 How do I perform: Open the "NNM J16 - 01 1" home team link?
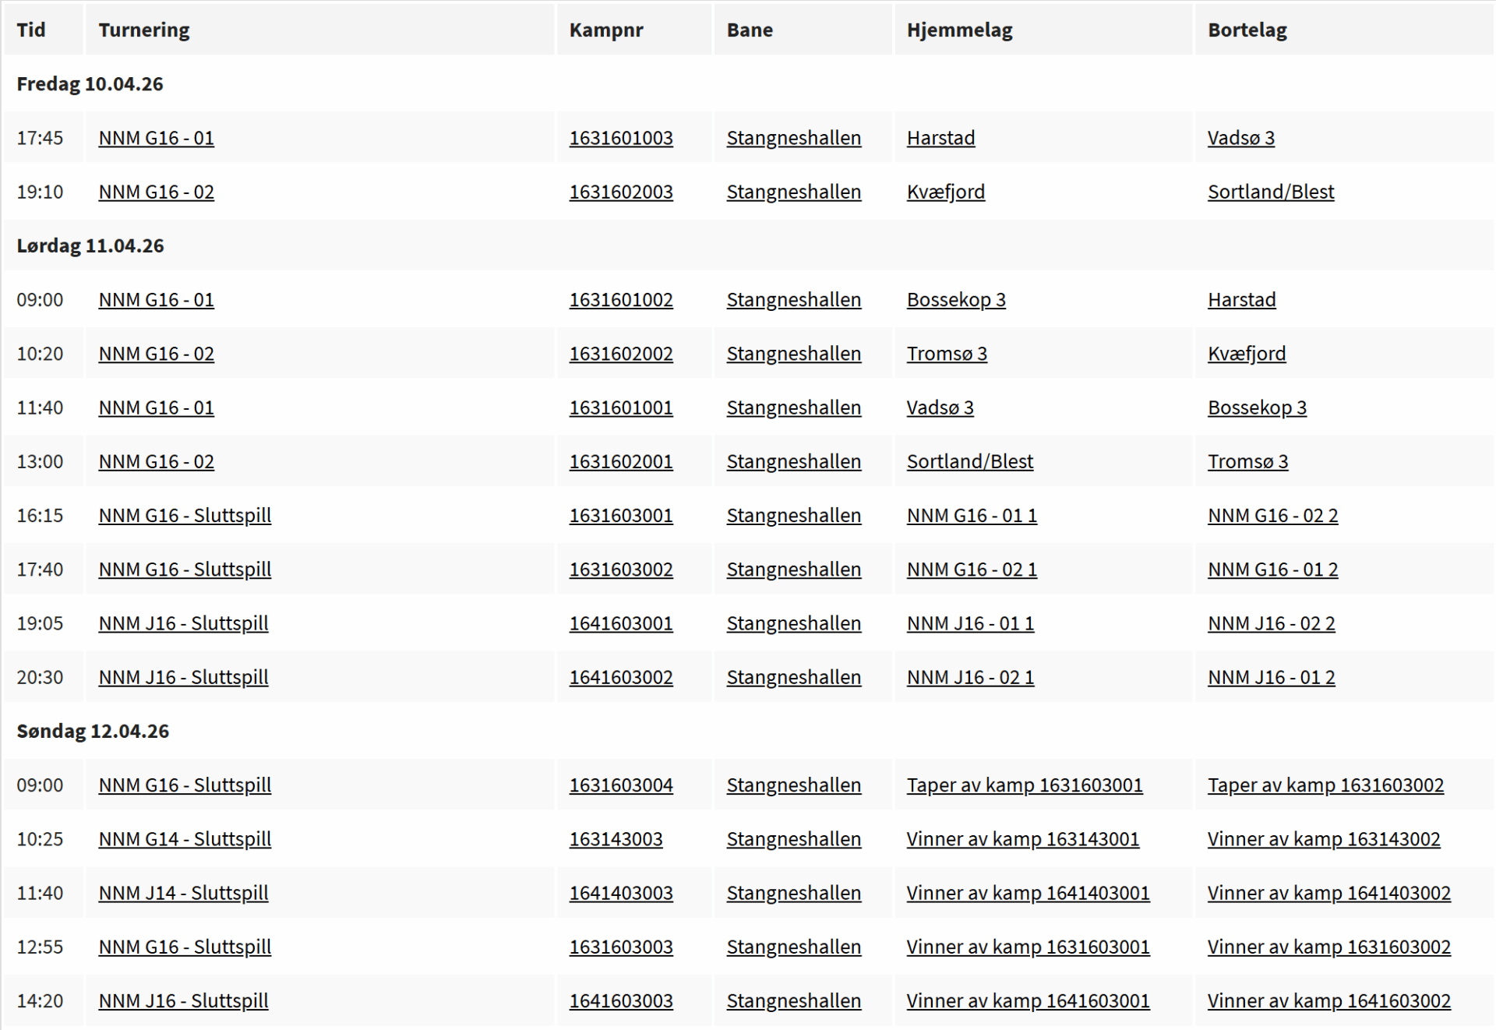pyautogui.click(x=970, y=623)
